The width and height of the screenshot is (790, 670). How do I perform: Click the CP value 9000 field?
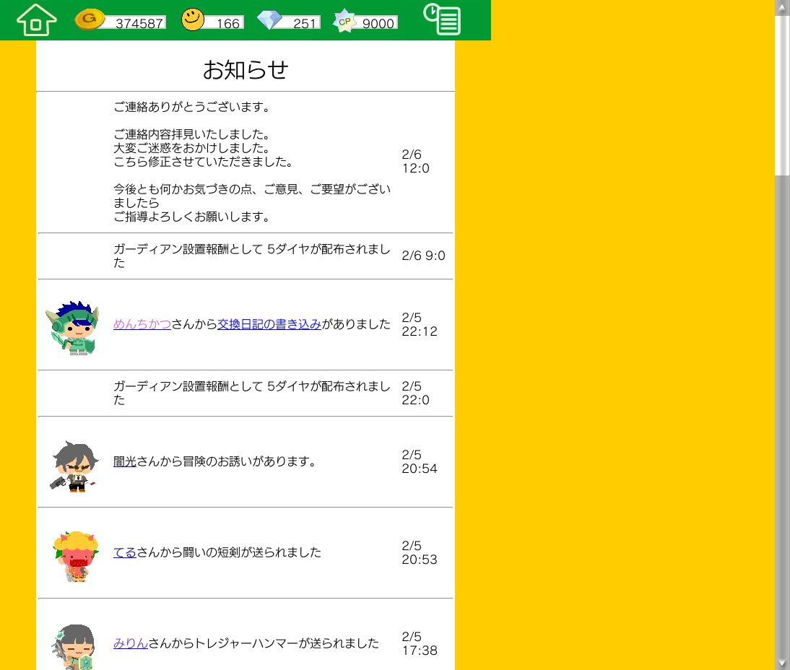(x=378, y=23)
